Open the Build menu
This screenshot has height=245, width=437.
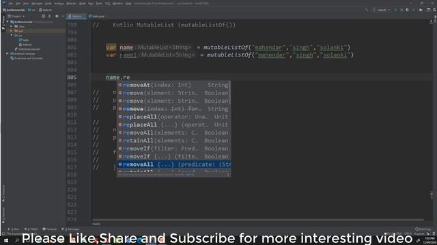point(83,3)
